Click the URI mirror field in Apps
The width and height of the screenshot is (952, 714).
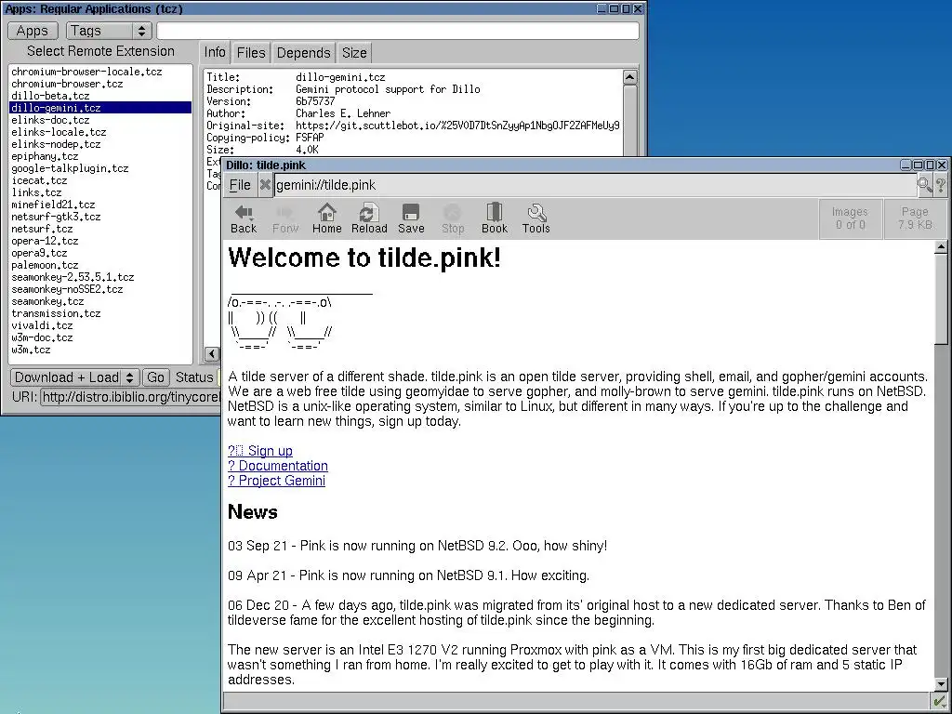(130, 397)
